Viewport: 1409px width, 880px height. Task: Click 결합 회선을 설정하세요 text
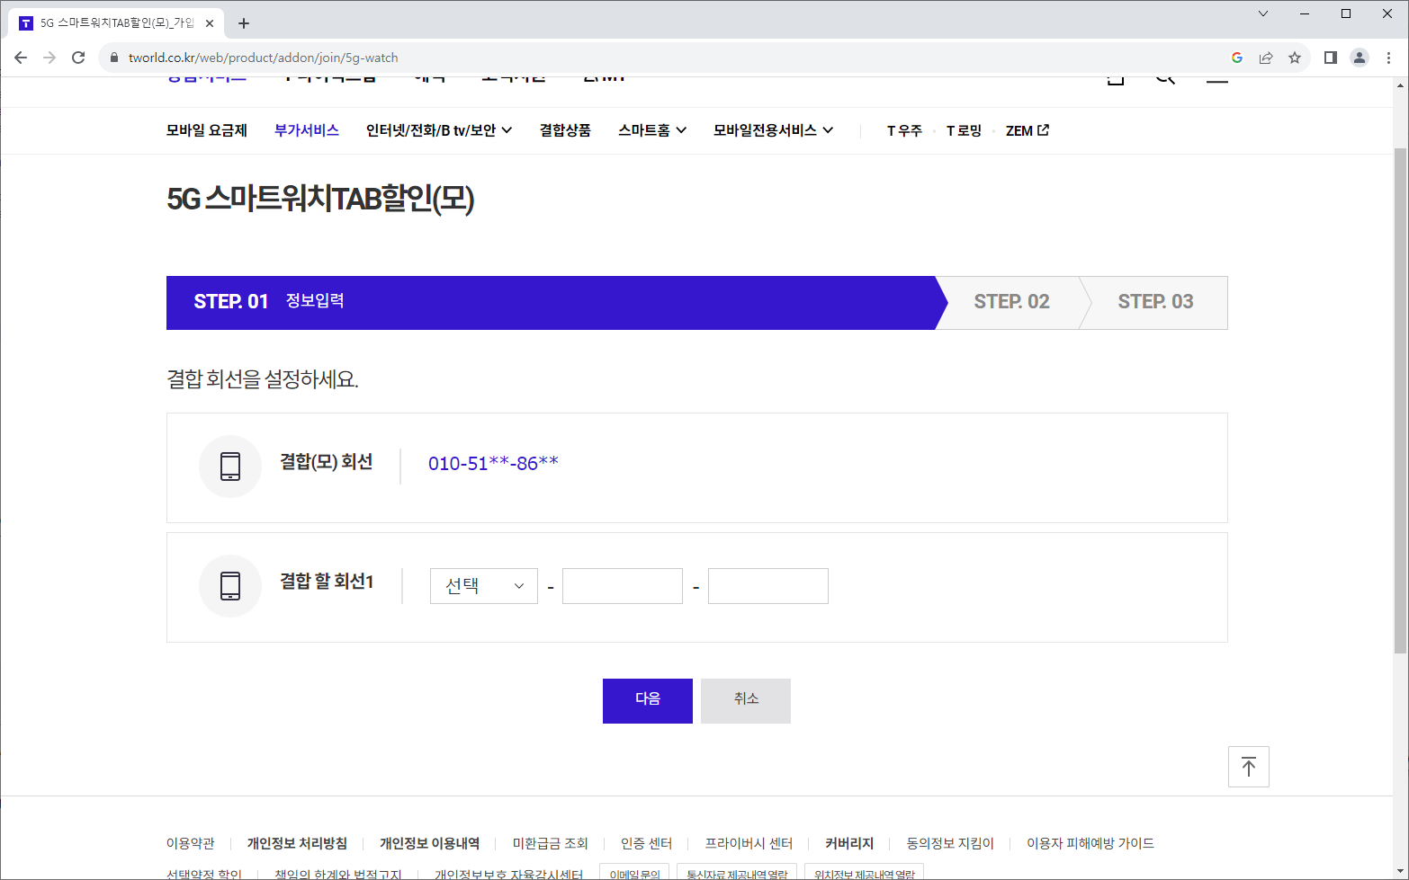[x=263, y=379]
